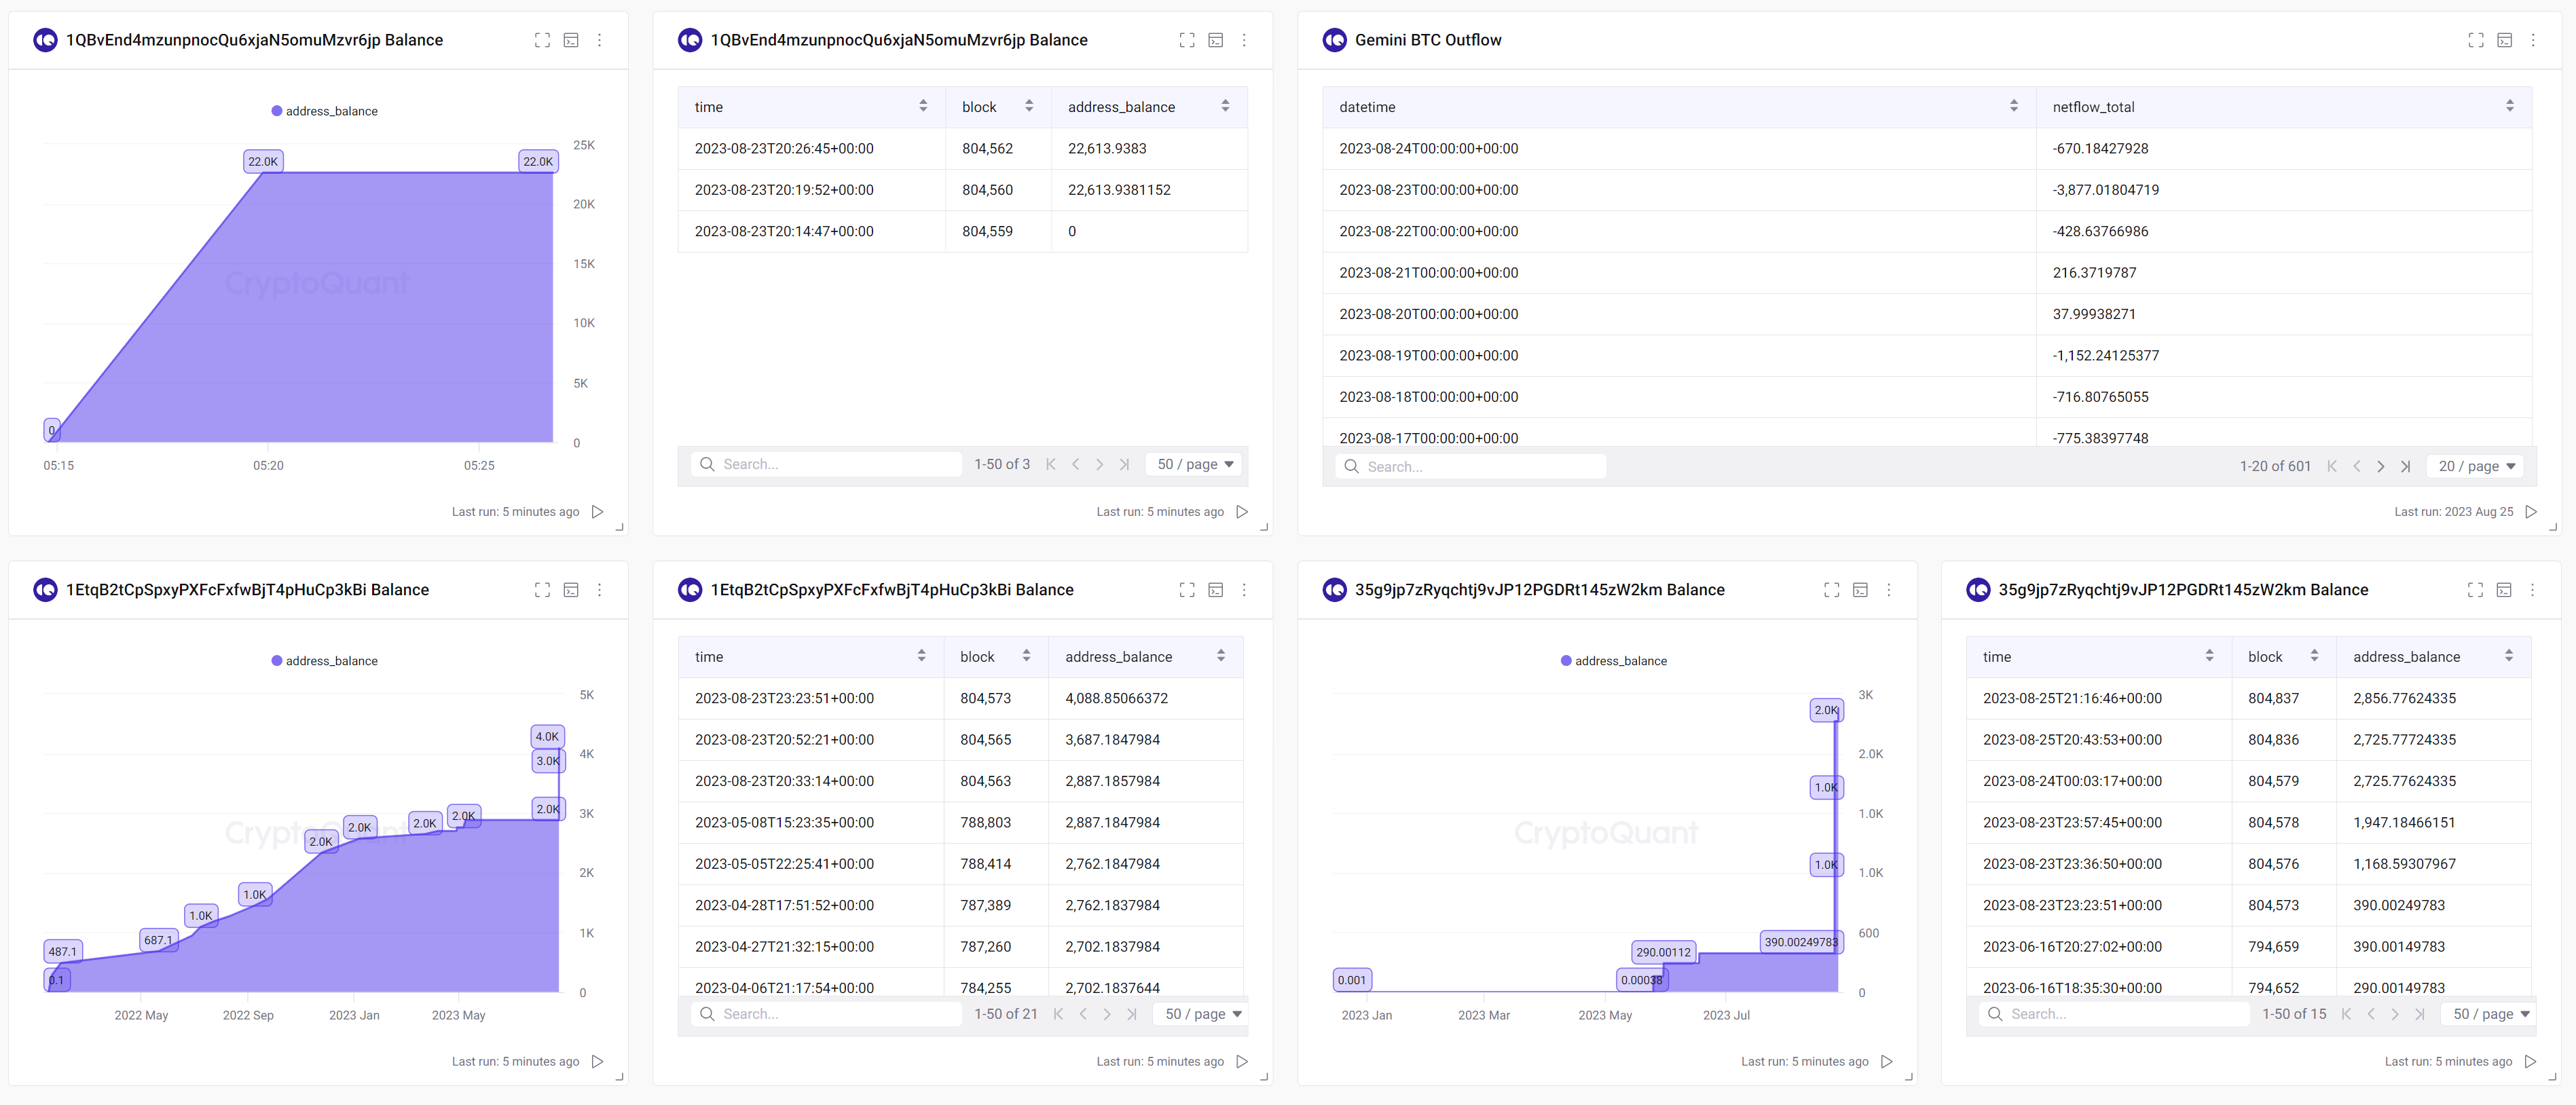Expand Gemini BTC Outflow panel to fullscreen

click(2476, 40)
